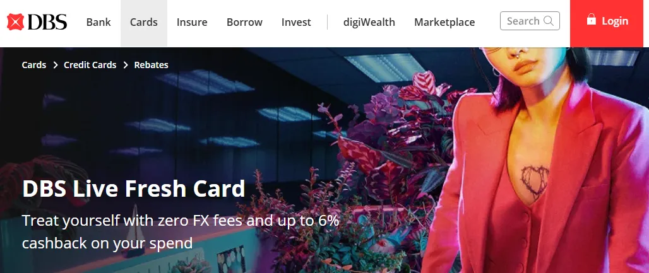The height and width of the screenshot is (273, 649).
Task: Navigate to digiWealth
Action: (x=369, y=22)
